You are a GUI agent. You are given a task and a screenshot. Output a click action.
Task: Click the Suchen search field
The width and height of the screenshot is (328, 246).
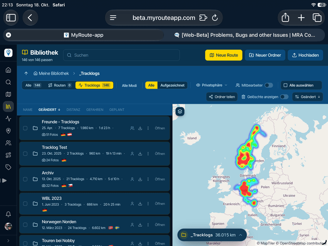click(121, 55)
